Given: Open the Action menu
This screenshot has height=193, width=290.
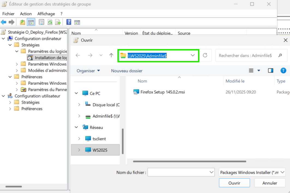Looking at the screenshot, I should 26,14.
